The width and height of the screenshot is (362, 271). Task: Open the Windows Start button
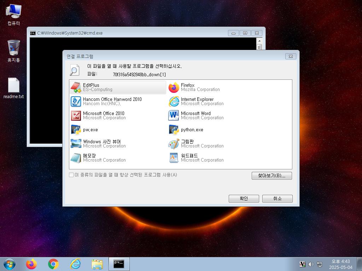point(10,264)
